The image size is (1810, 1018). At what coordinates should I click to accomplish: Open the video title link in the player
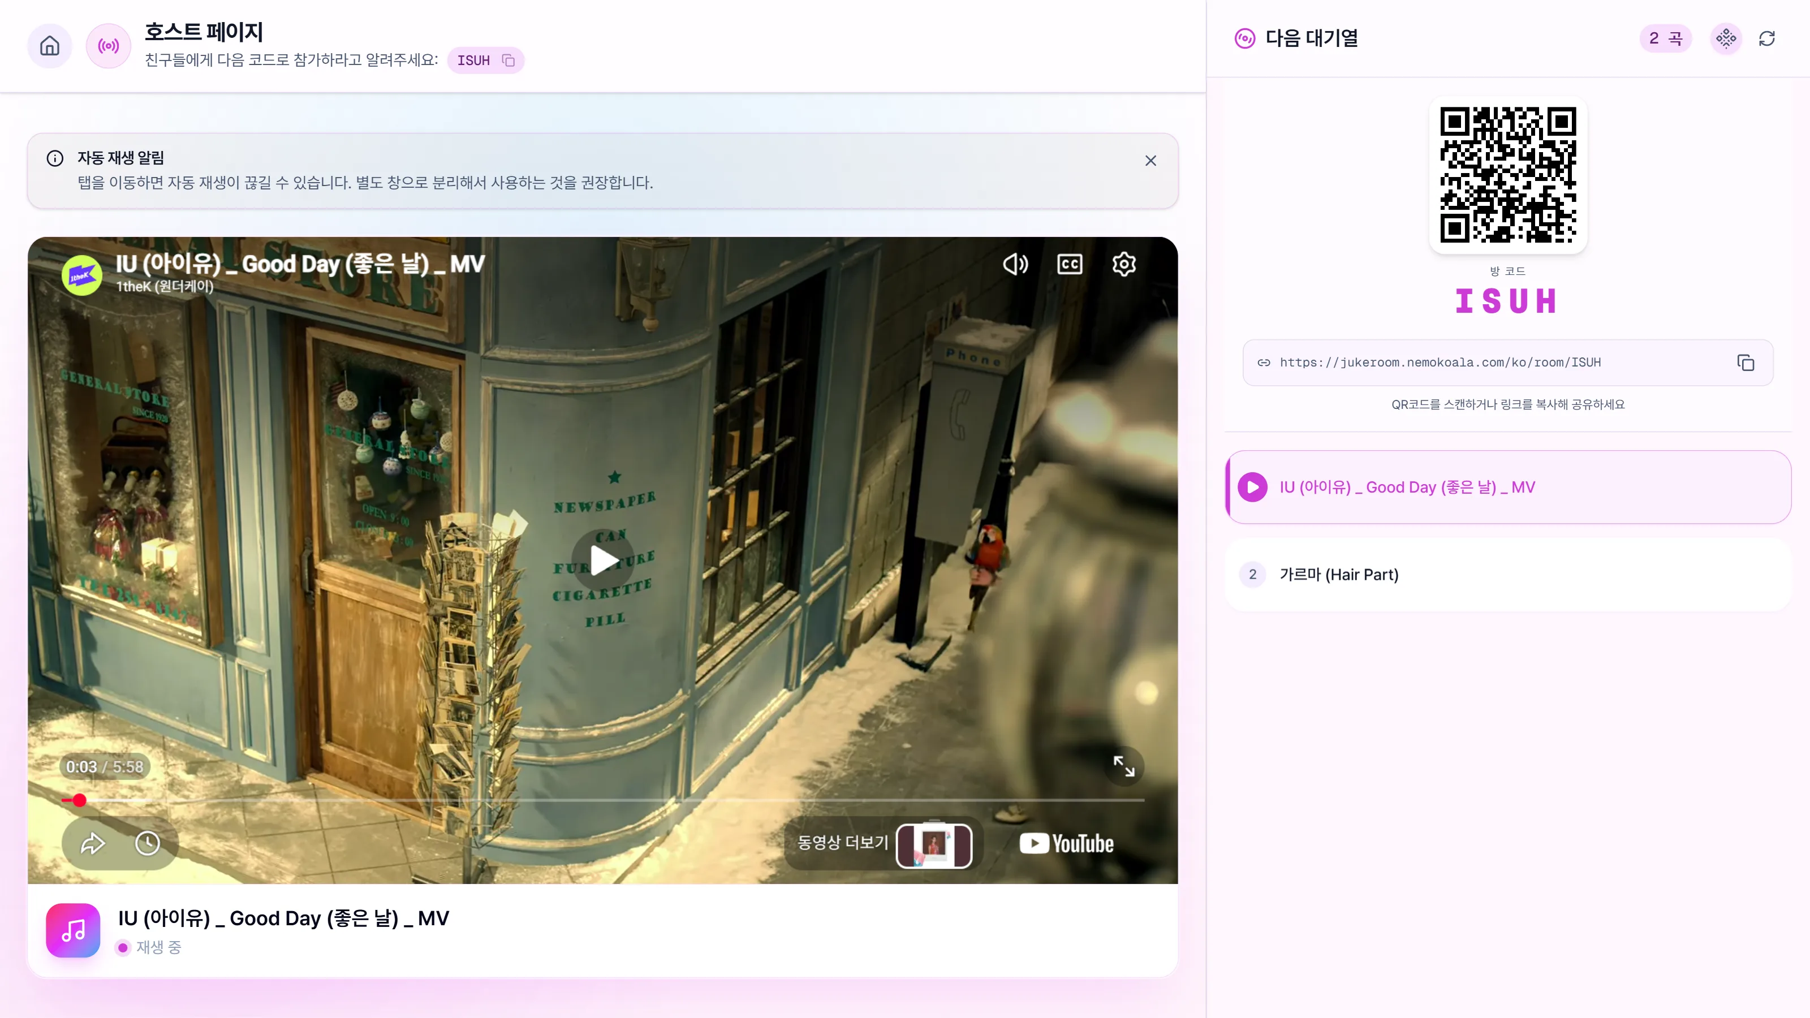[300, 264]
